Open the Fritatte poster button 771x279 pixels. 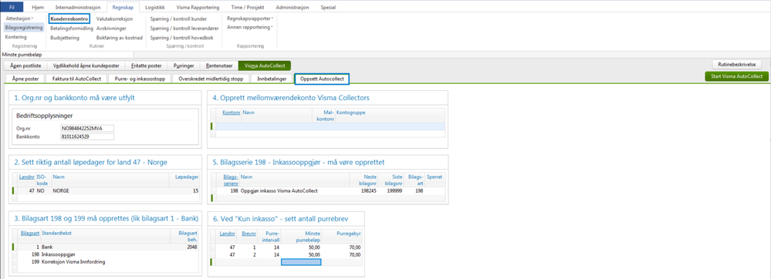146,66
